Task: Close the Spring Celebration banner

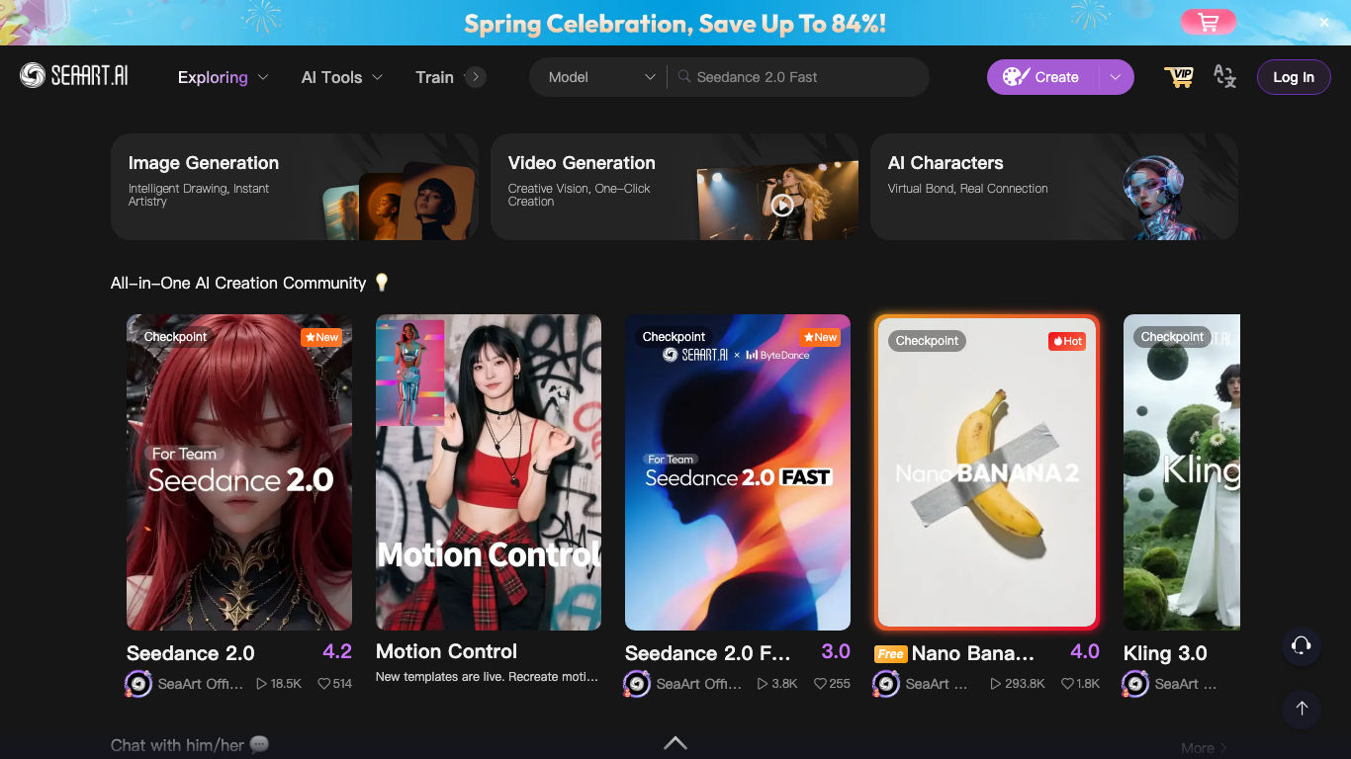Action: click(x=1324, y=23)
